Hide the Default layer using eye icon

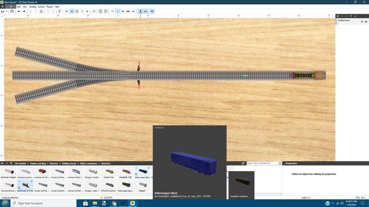click(366, 22)
